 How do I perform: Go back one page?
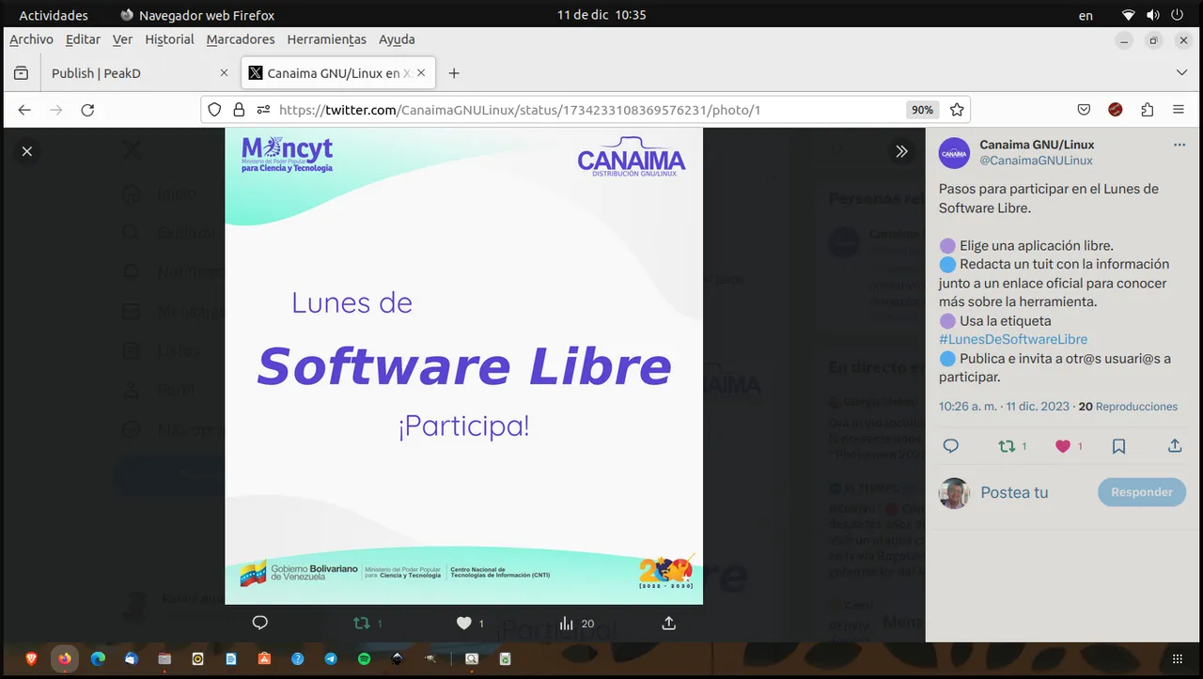pyautogui.click(x=24, y=110)
